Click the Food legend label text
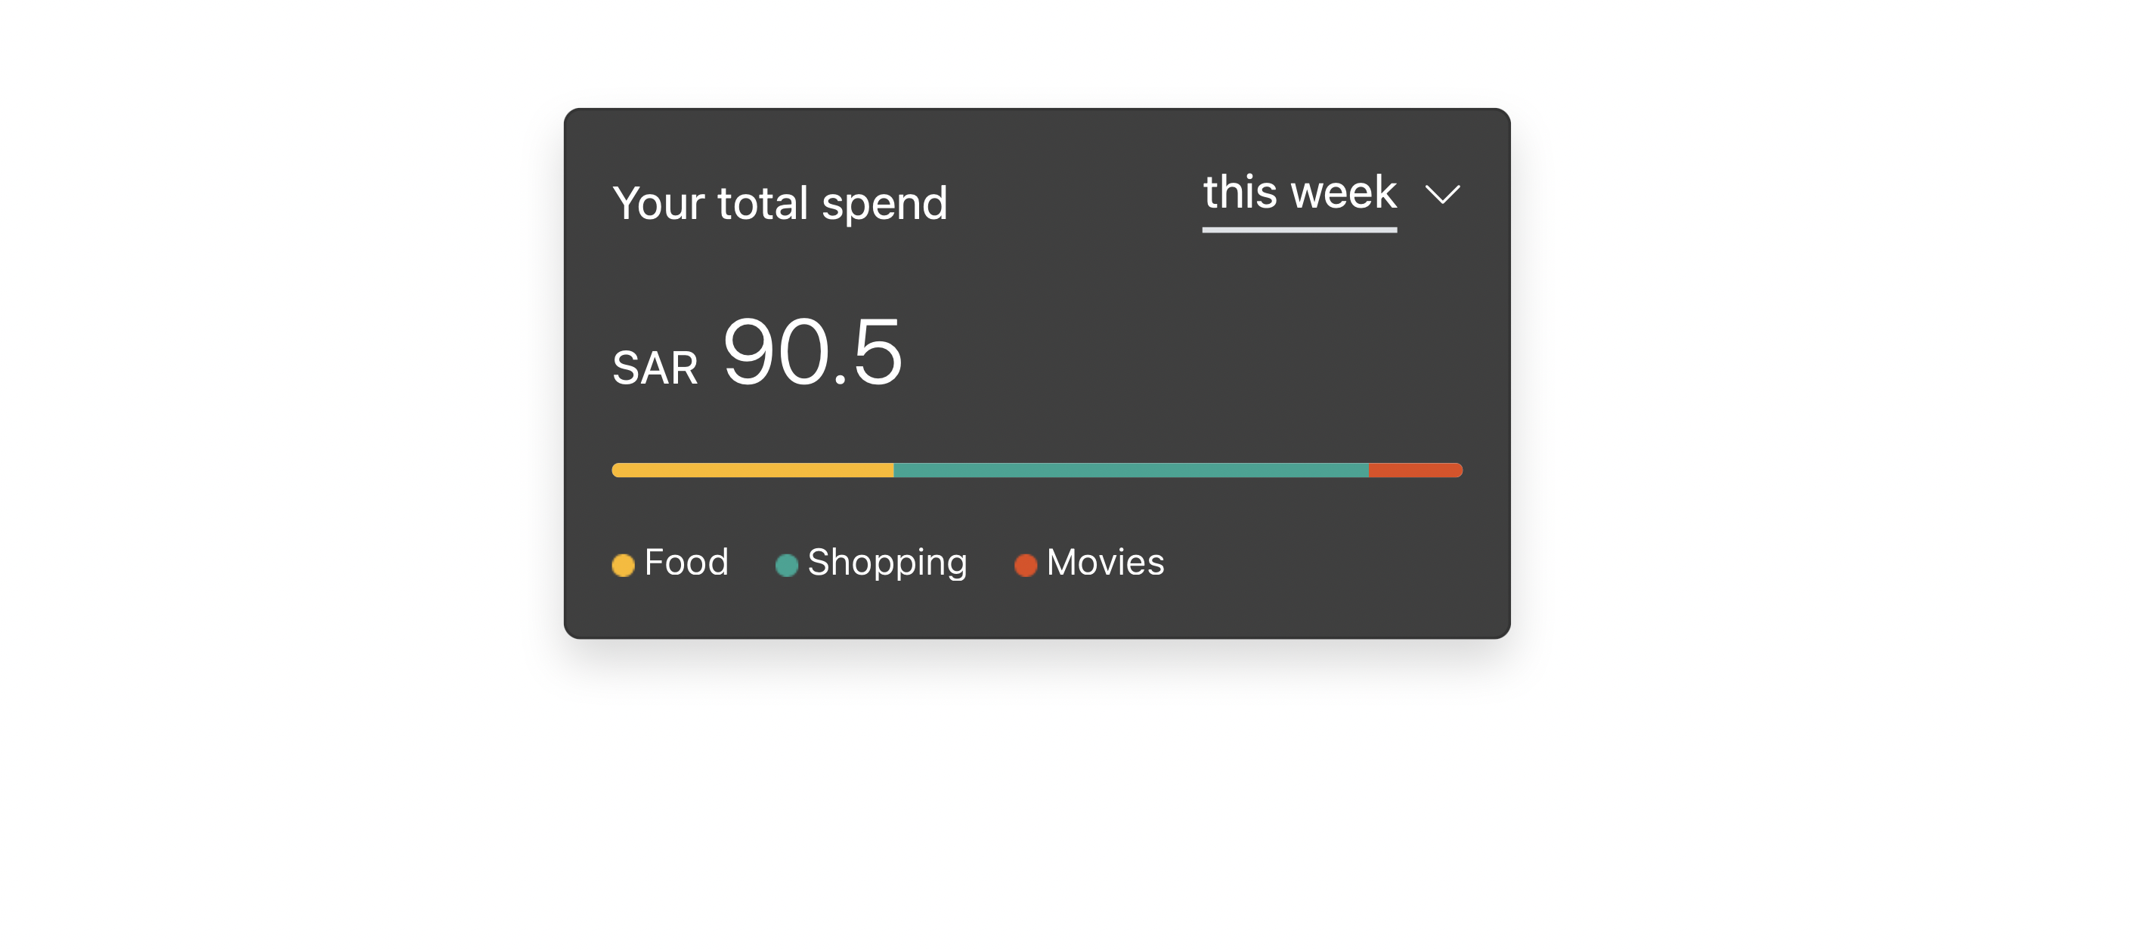Image resolution: width=2130 pixels, height=950 pixels. pyautogui.click(x=686, y=563)
